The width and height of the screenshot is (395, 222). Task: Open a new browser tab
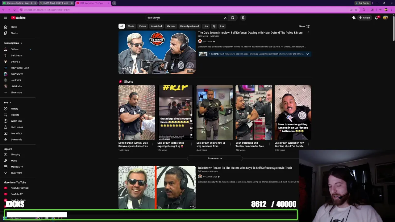114,3
